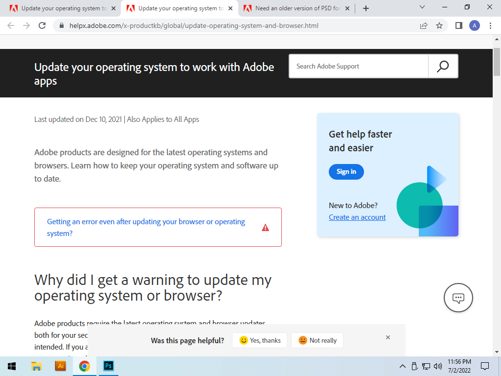The height and width of the screenshot is (376, 501).
Task: Open the Chrome tab search chevron
Action: [422, 7]
